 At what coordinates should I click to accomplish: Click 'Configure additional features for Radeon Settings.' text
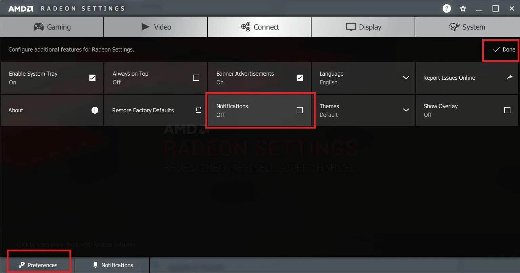pyautogui.click(x=71, y=50)
